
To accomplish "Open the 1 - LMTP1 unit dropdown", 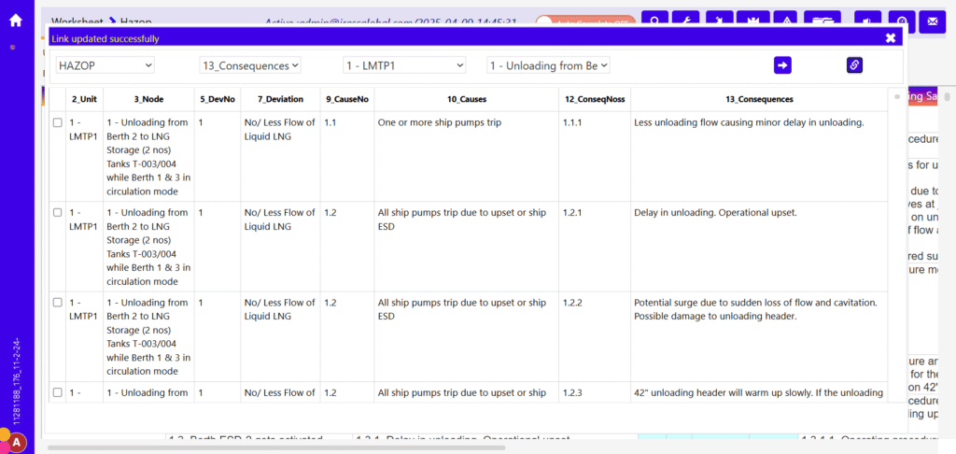I will point(403,65).
